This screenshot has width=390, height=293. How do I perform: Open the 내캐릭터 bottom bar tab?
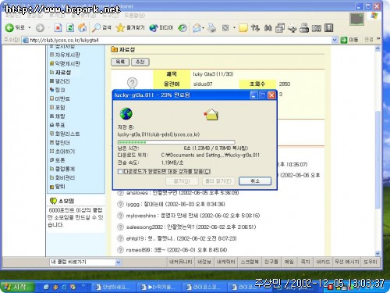(x=225, y=262)
